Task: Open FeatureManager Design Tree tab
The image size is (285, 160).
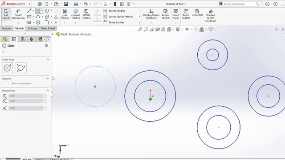Action: click(5, 39)
